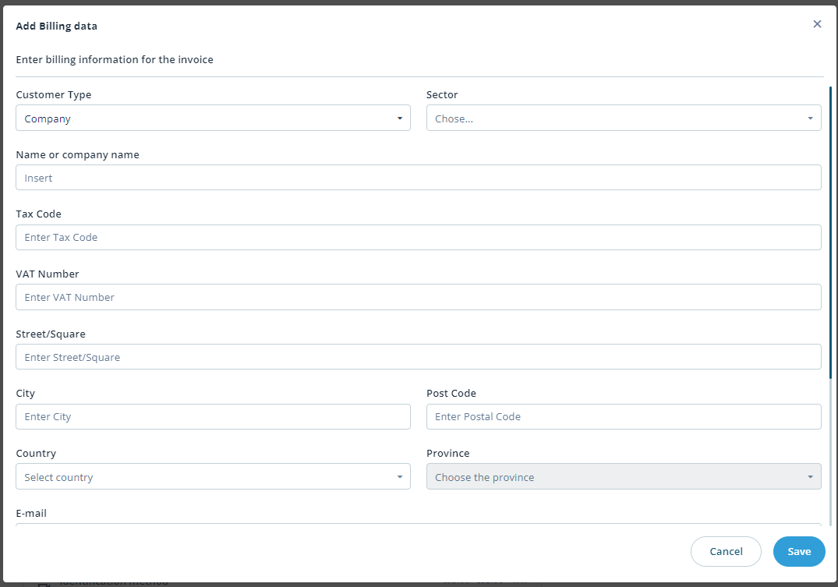Save the billing data

pyautogui.click(x=798, y=552)
